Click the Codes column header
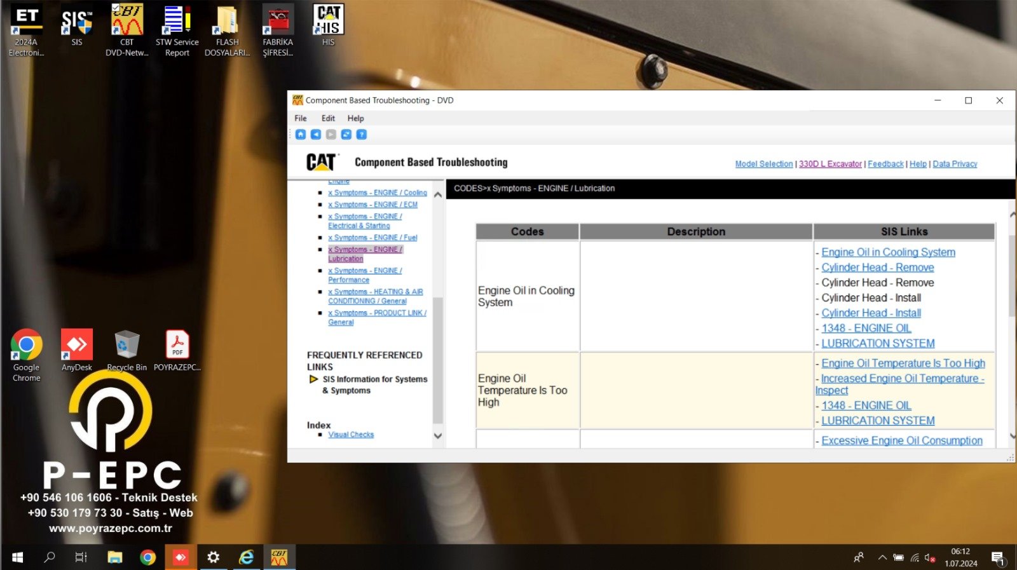 (527, 232)
